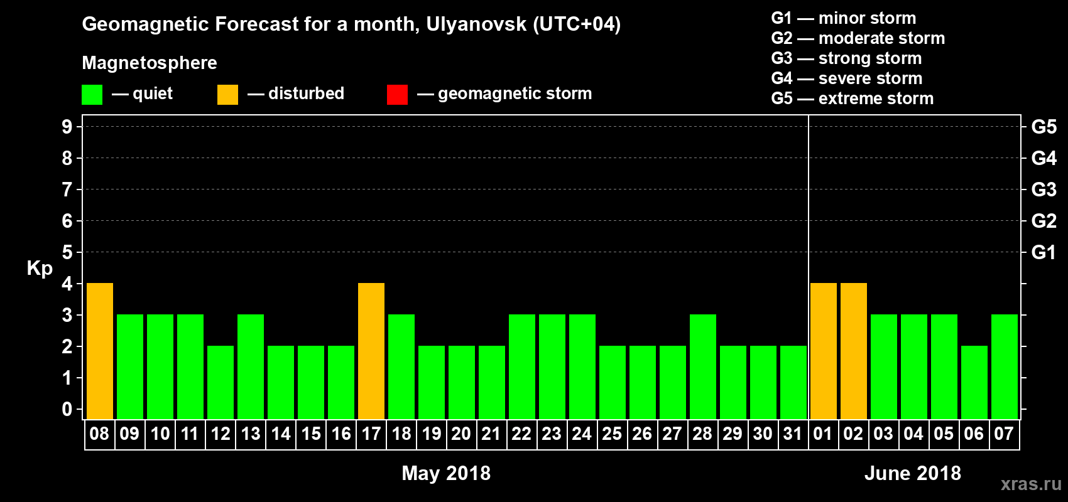
Task: Click the '— disturbed' legend text
Action: [x=296, y=93]
